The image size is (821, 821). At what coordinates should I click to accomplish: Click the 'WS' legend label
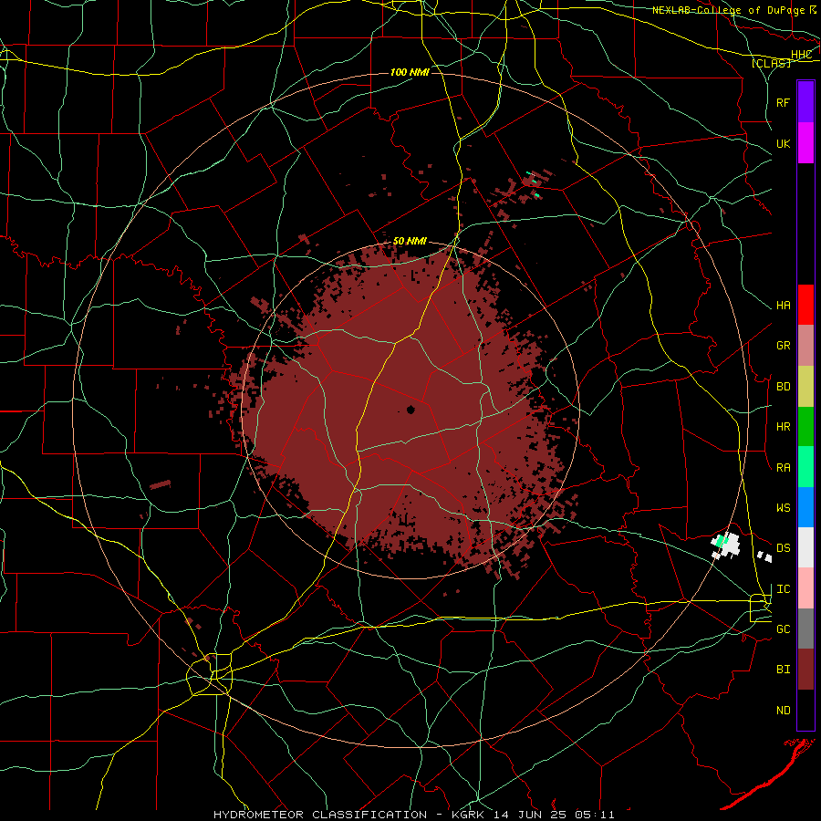(x=784, y=508)
